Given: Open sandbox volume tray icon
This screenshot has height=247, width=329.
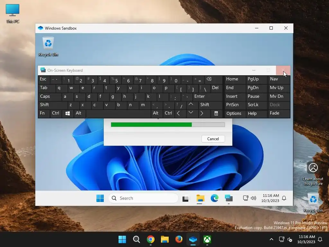Looking at the screenshot, I should tap(253, 198).
